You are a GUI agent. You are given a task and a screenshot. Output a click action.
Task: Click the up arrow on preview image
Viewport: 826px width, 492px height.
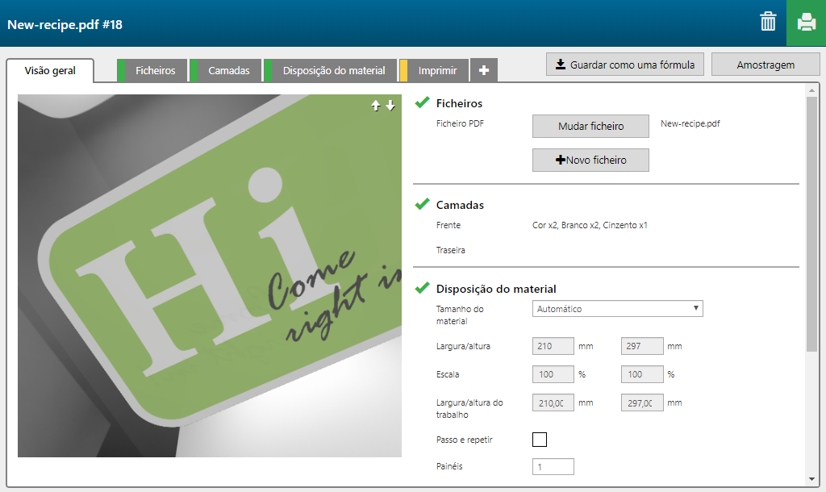click(375, 106)
